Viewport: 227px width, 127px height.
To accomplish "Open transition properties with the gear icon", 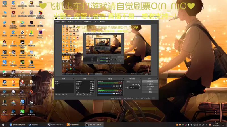I will pos(139,84).
